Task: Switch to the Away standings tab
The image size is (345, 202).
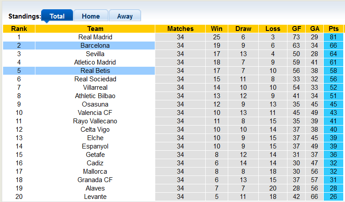Action: tap(125, 16)
